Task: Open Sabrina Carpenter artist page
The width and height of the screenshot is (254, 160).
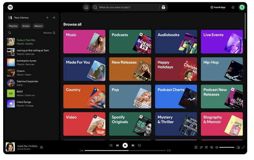Action: click(x=31, y=83)
